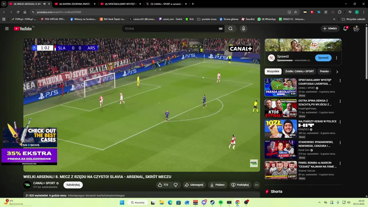Go to YouTube home via logo
The width and height of the screenshot is (368, 207).
coord(23,28)
